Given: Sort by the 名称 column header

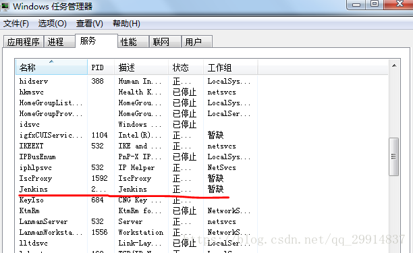Looking at the screenshot, I should (x=51, y=67).
